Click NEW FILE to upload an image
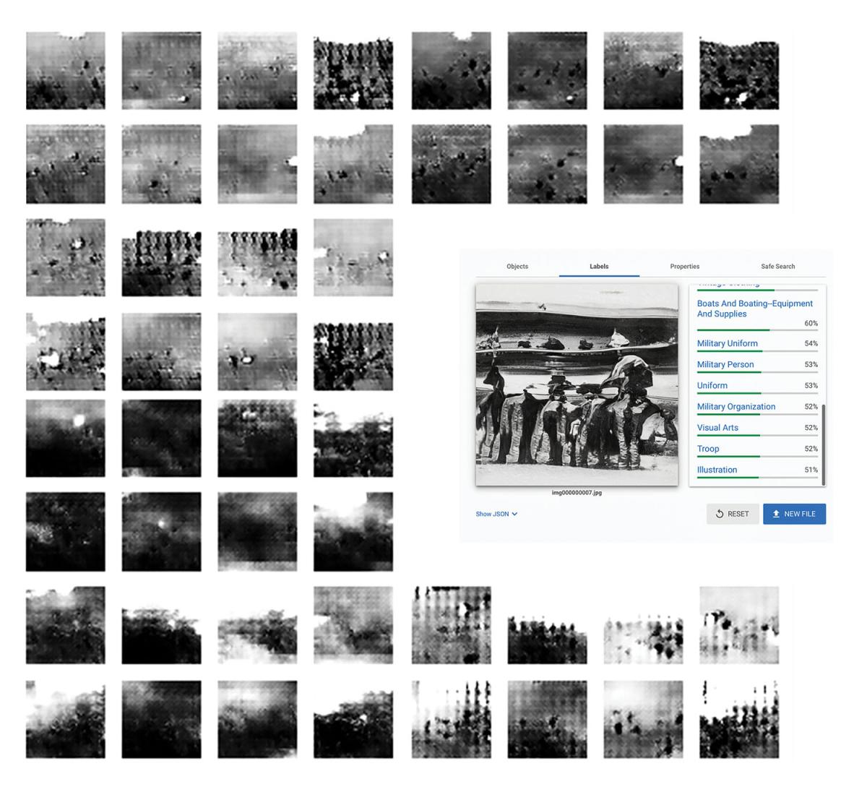 click(794, 514)
